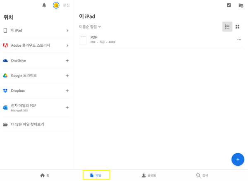Open the 이름순 정렬 sort dropdown

tap(90, 27)
